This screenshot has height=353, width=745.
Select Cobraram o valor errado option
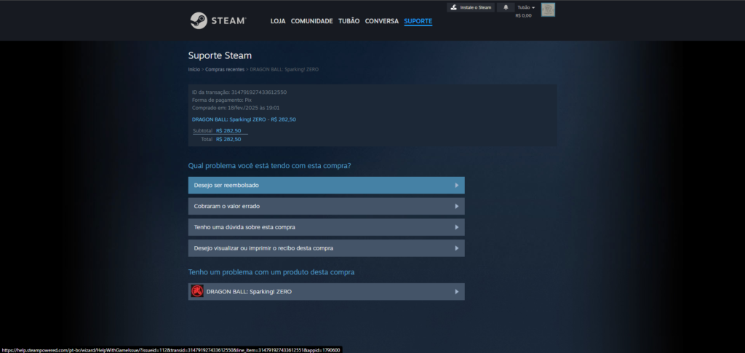tap(327, 206)
